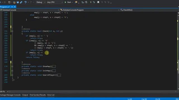Screen dimensions: 179x100
Task: Expand the collapsed InitMap method
Action: click(x=12, y=71)
